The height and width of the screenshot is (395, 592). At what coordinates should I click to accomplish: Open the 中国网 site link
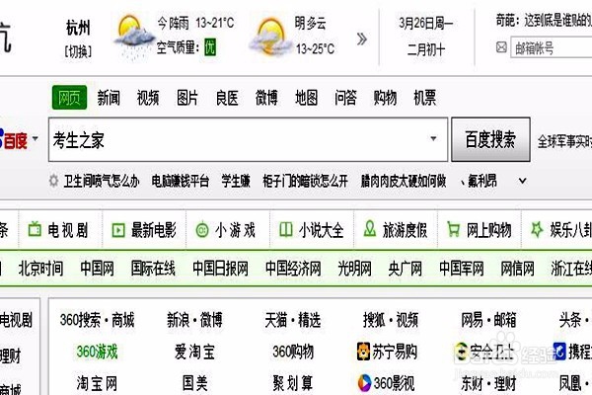(x=97, y=269)
